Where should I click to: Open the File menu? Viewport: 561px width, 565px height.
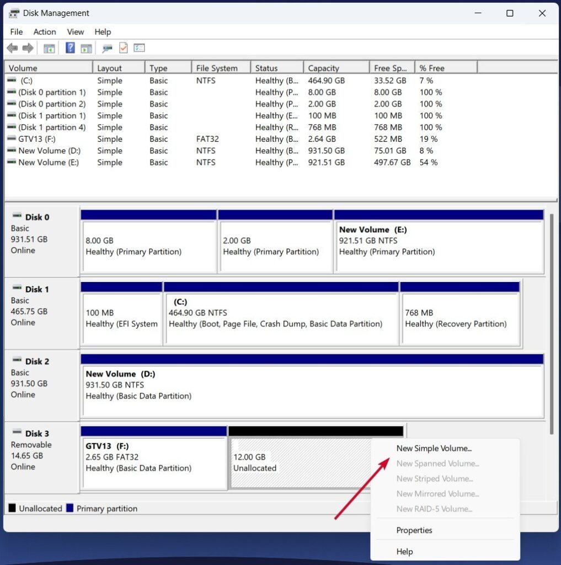[x=16, y=31]
